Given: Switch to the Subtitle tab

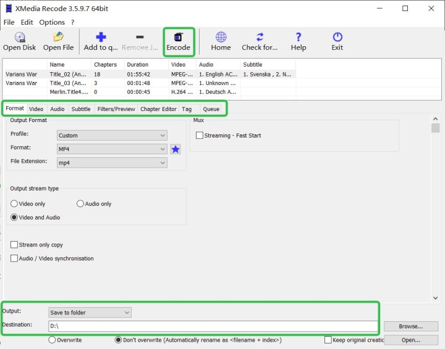Looking at the screenshot, I should point(81,109).
